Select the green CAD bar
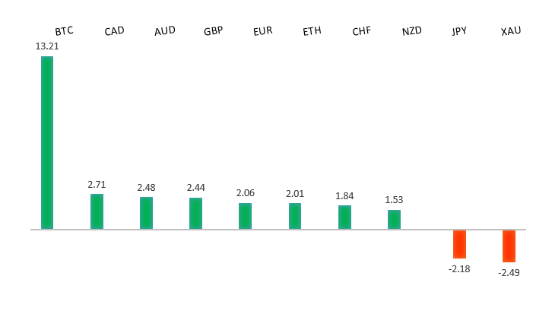The image size is (552, 311). pyautogui.click(x=97, y=211)
